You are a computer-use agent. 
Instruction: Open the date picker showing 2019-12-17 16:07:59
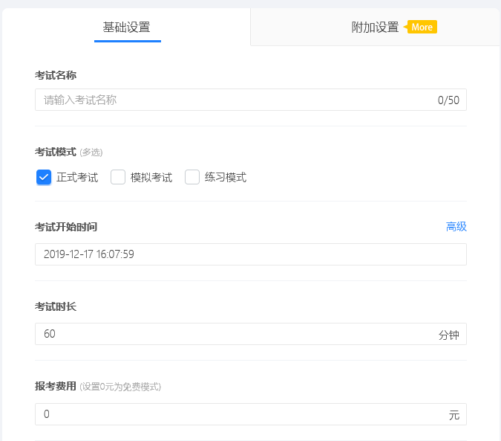coord(250,254)
